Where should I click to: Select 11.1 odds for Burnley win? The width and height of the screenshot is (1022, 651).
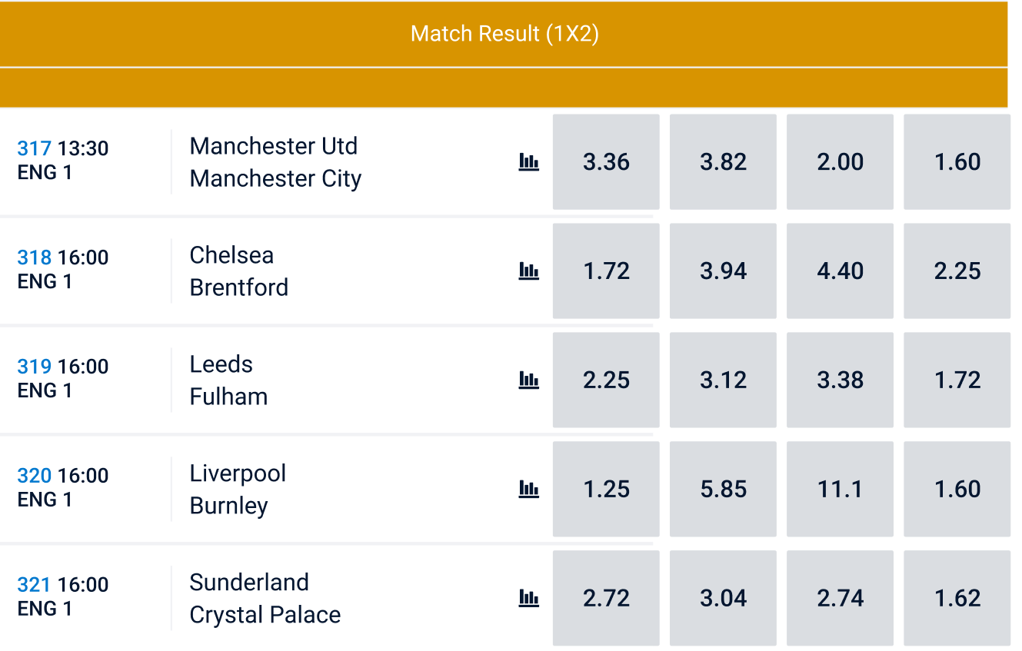tap(840, 490)
